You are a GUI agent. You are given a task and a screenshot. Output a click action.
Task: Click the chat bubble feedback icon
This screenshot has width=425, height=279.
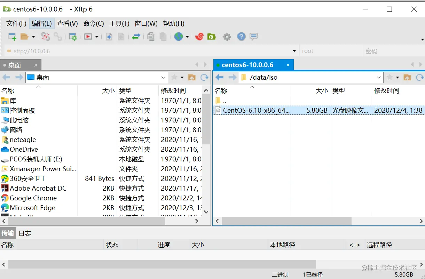click(254, 37)
